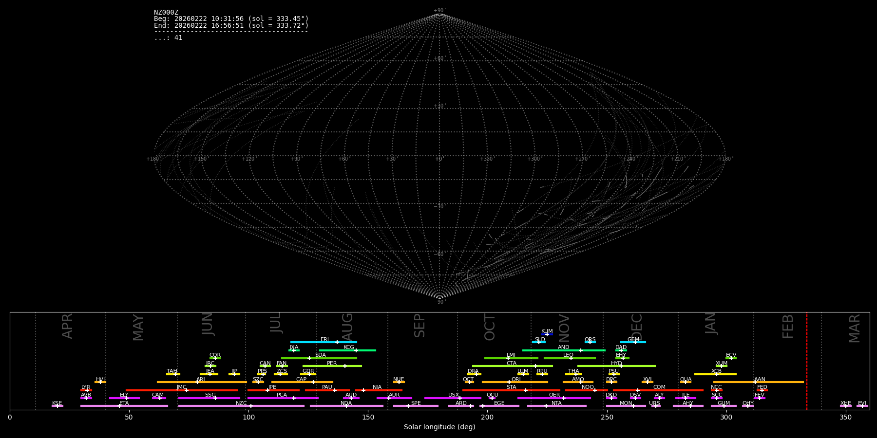Viewport: 877px width, 438px height.
Task: Click the XHE shower label
Action: 846,403
